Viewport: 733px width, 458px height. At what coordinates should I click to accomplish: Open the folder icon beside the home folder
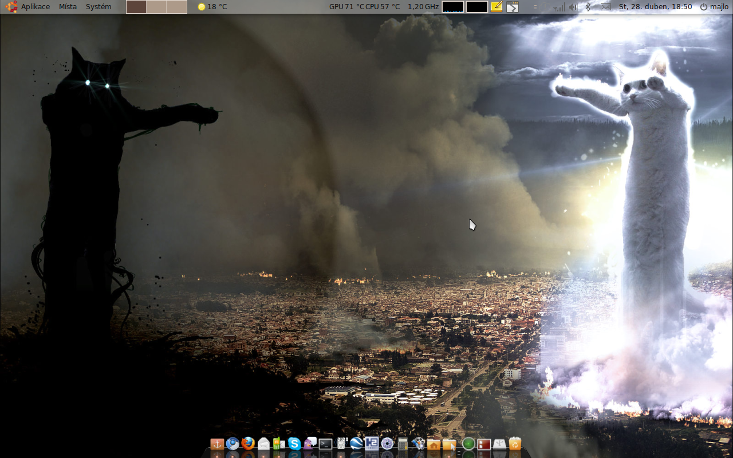(x=450, y=445)
